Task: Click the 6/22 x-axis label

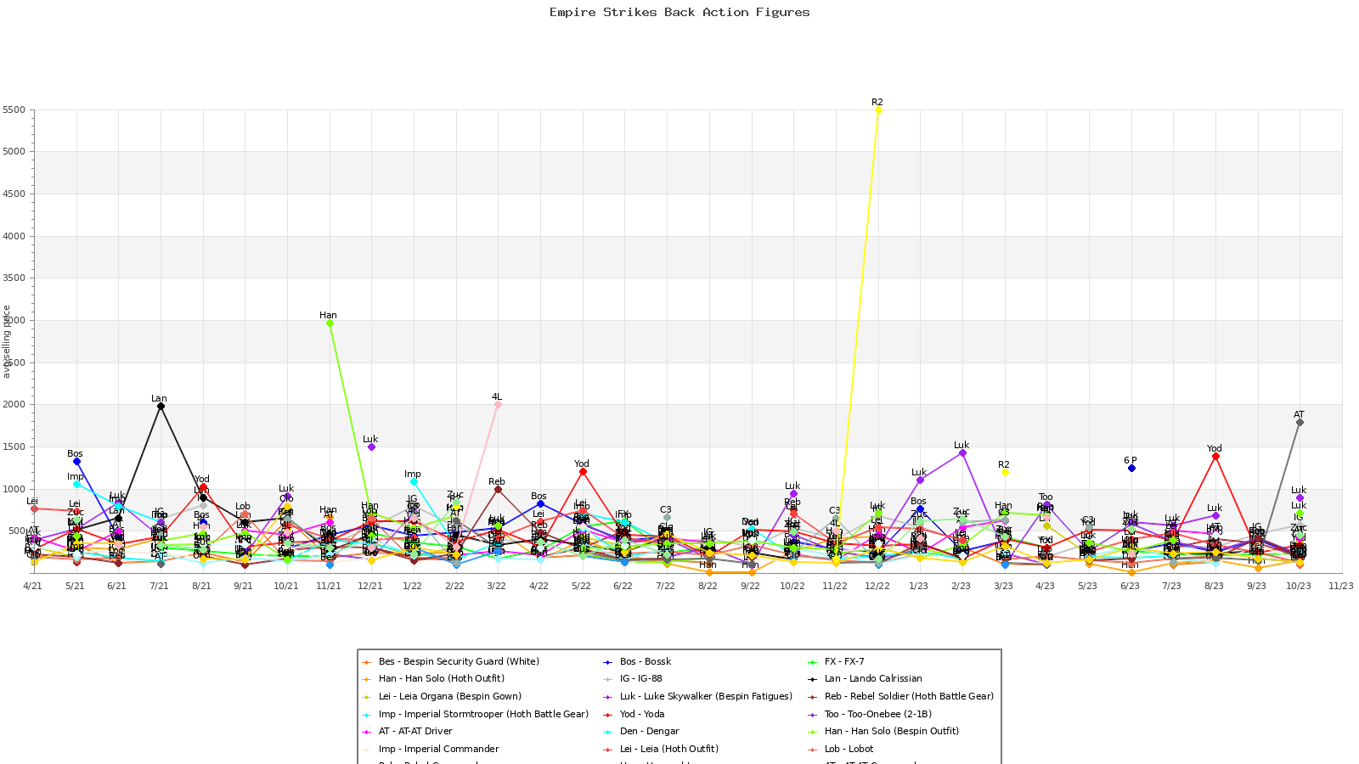Action: point(623,586)
